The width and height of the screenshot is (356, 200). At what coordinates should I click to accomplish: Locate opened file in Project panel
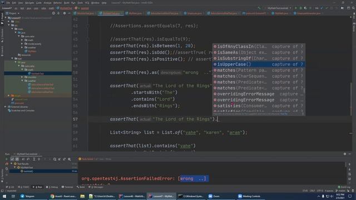53,13
